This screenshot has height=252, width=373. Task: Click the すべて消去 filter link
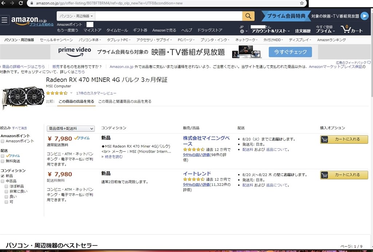20,128
